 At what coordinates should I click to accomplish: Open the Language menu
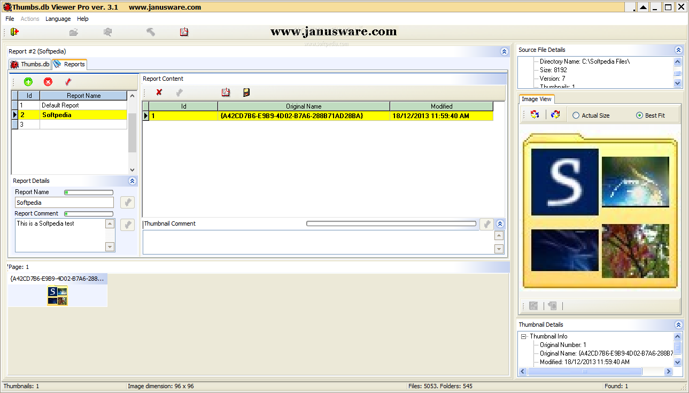[x=58, y=19]
